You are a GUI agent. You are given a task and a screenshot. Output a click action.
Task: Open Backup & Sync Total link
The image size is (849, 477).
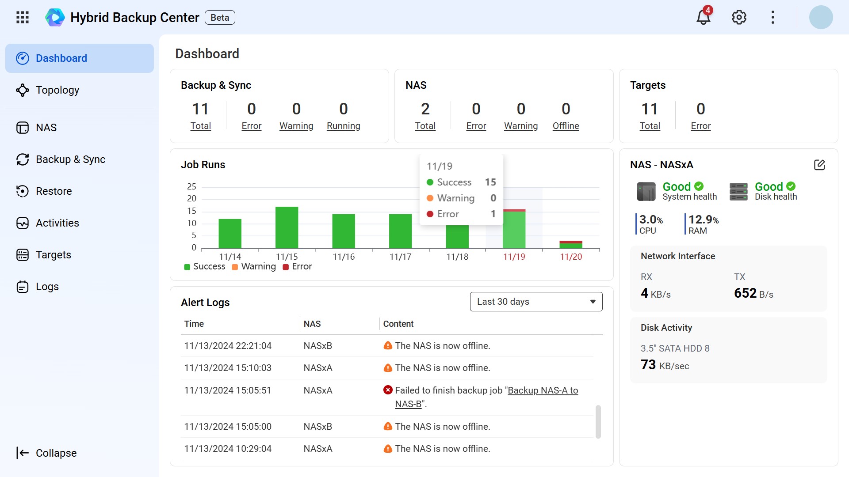point(200,126)
